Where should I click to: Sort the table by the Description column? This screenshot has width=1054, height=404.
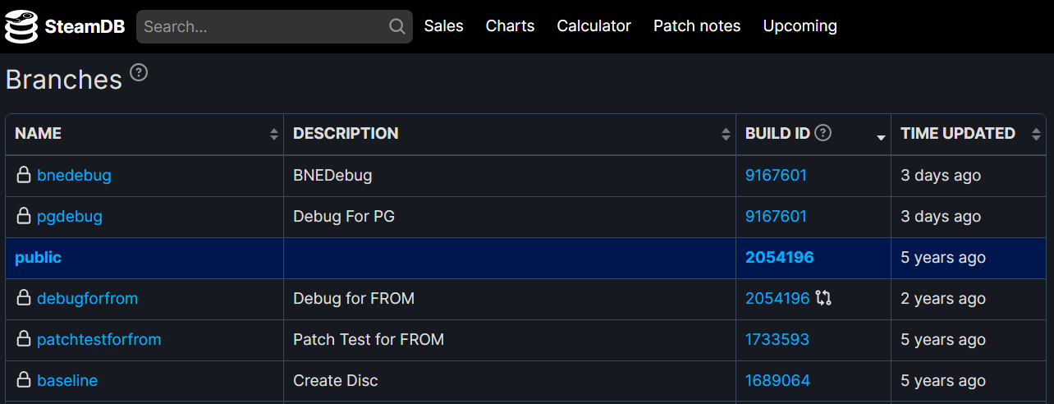click(x=510, y=134)
